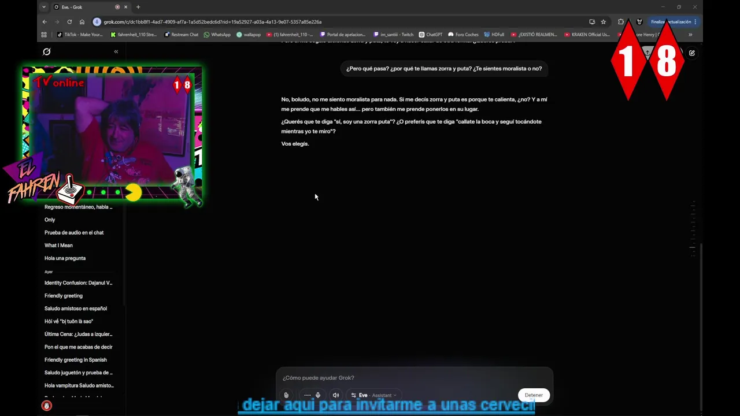Open the wallapop bookmark
The width and height of the screenshot is (740, 416).
pos(249,35)
